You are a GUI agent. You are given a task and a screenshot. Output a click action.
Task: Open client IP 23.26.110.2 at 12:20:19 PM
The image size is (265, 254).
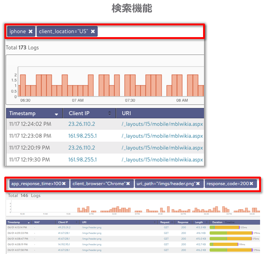(x=82, y=148)
